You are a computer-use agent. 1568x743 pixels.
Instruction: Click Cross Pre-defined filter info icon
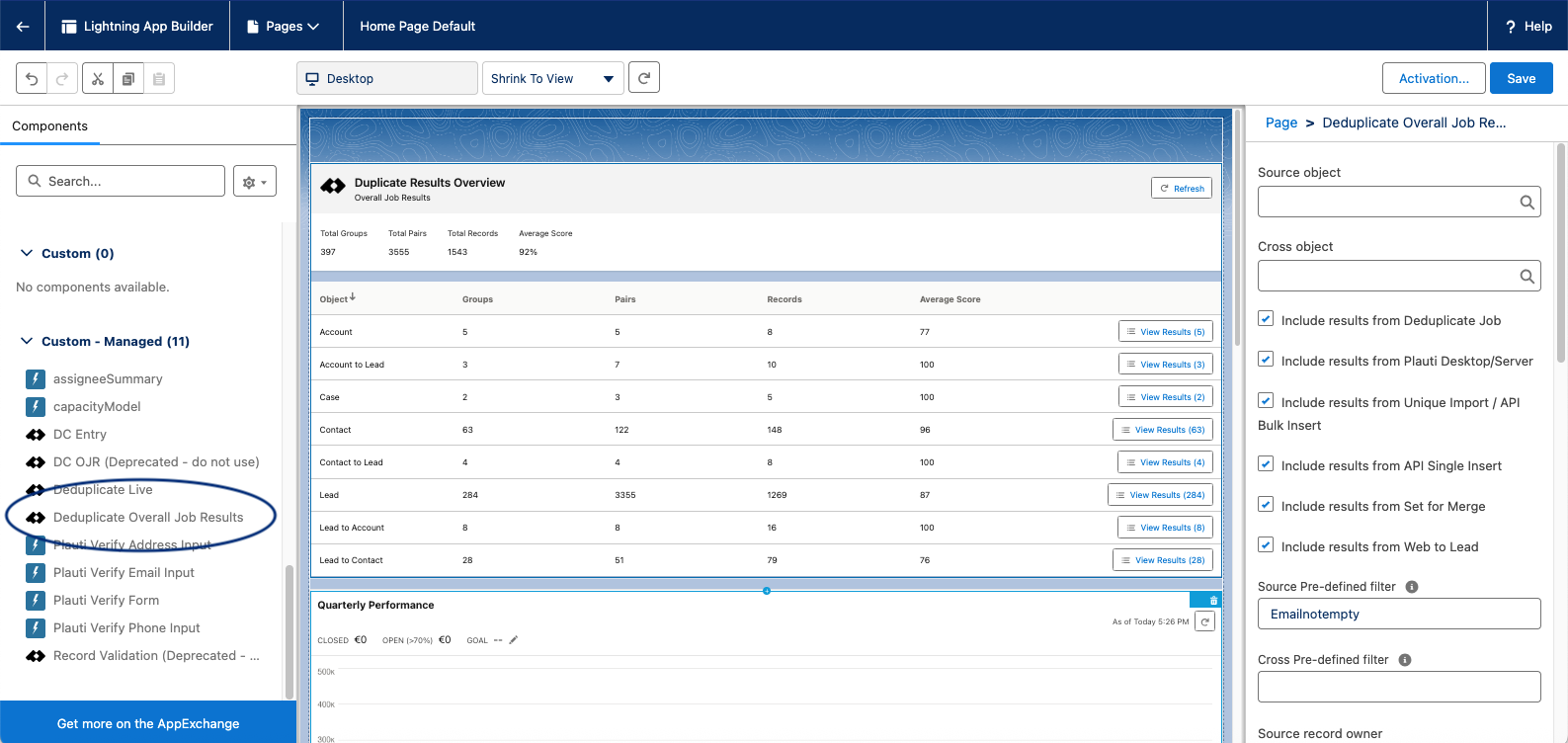(x=1405, y=660)
